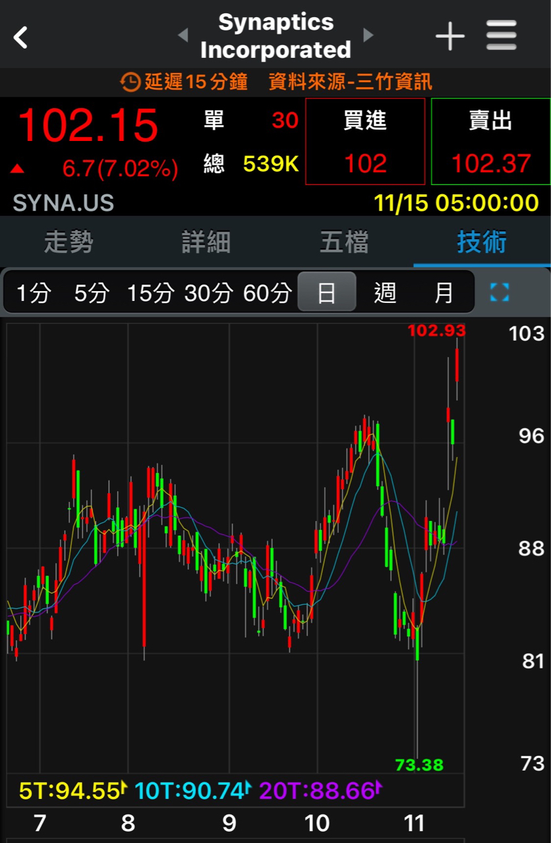Open the hamburger menu at top right

501,37
